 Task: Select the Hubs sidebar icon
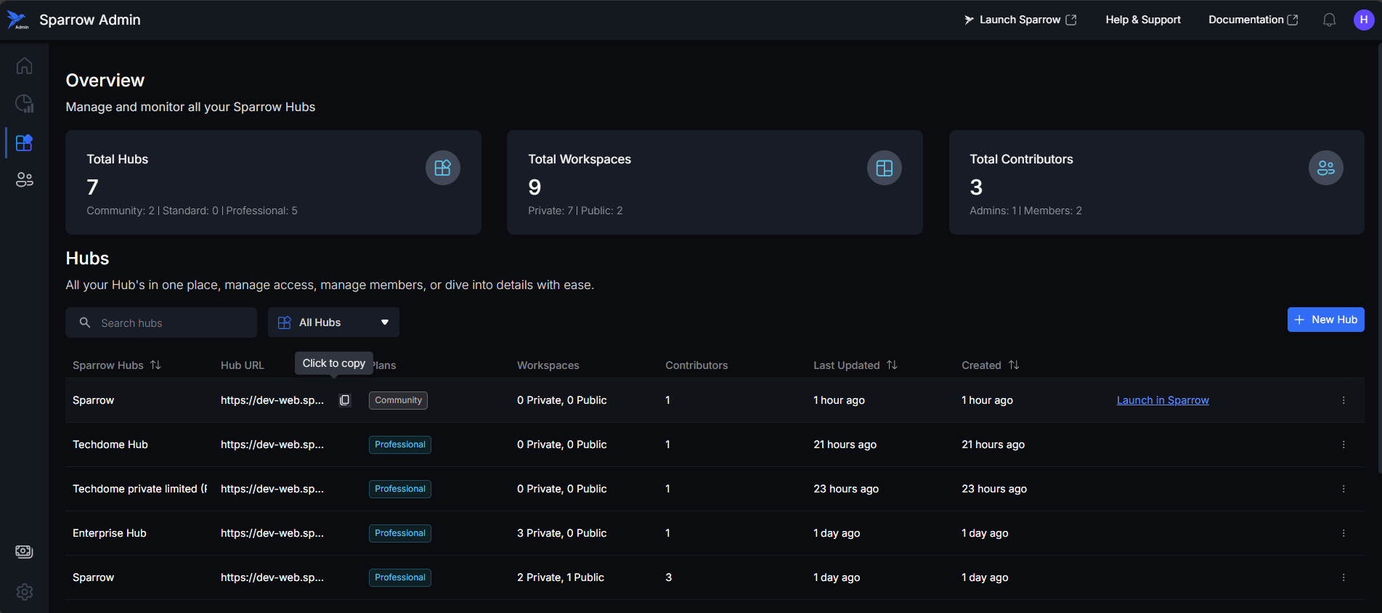coord(24,142)
